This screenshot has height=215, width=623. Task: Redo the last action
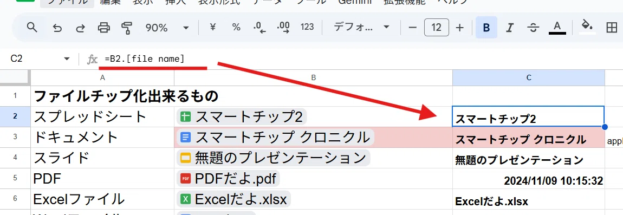[80, 28]
